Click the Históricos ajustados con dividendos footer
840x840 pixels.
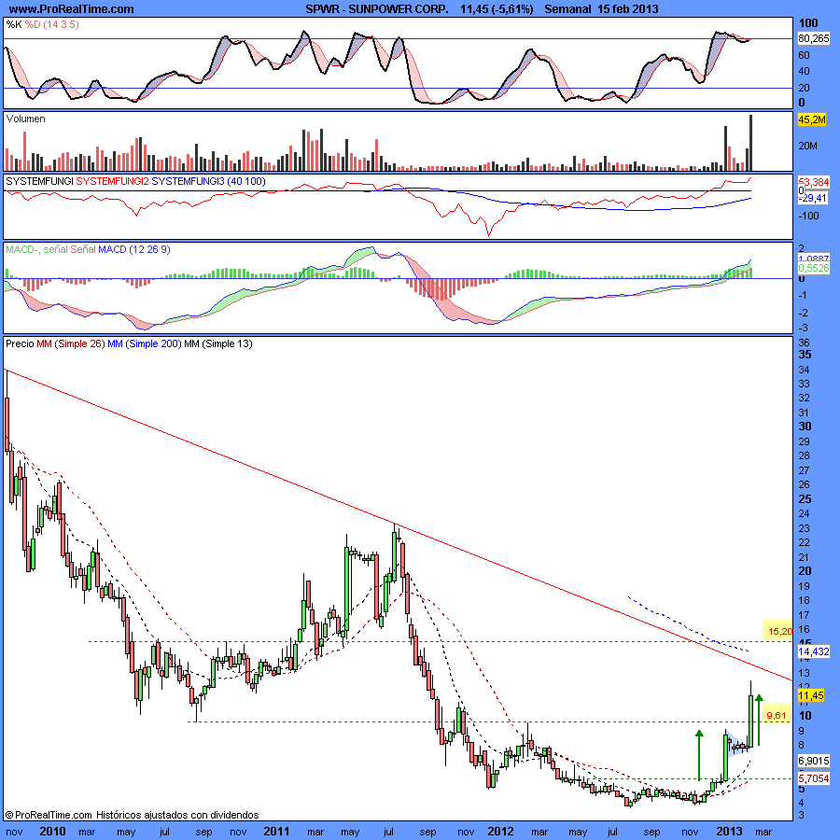click(x=177, y=815)
